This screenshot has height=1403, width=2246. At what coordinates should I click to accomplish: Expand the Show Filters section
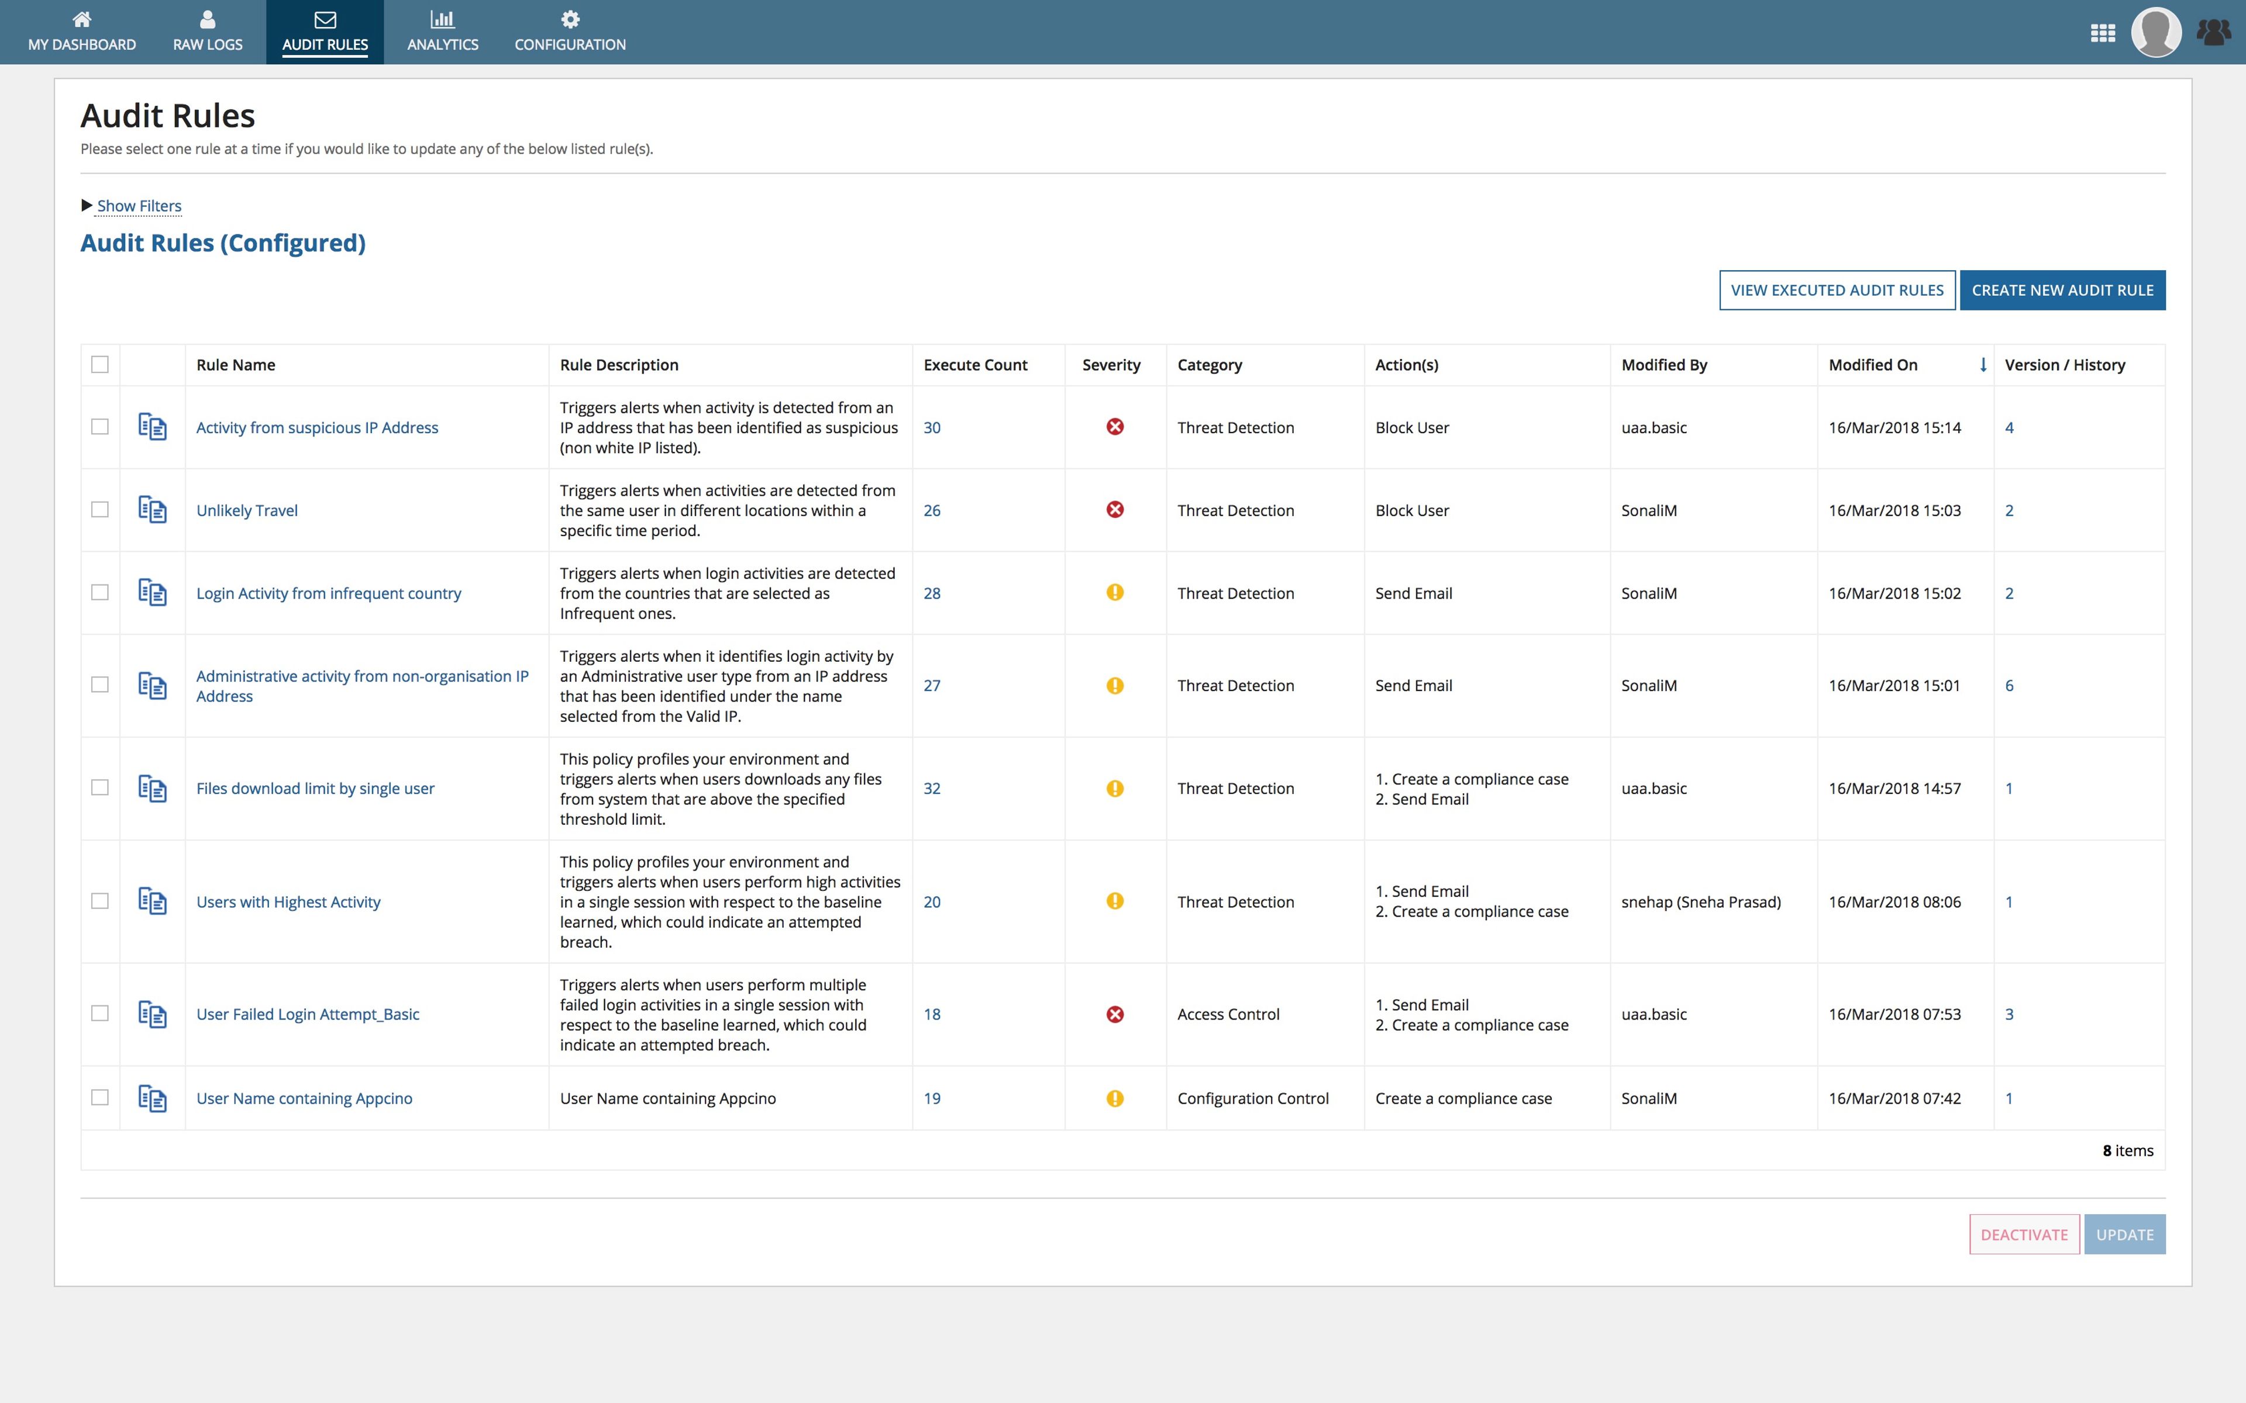pos(138,206)
